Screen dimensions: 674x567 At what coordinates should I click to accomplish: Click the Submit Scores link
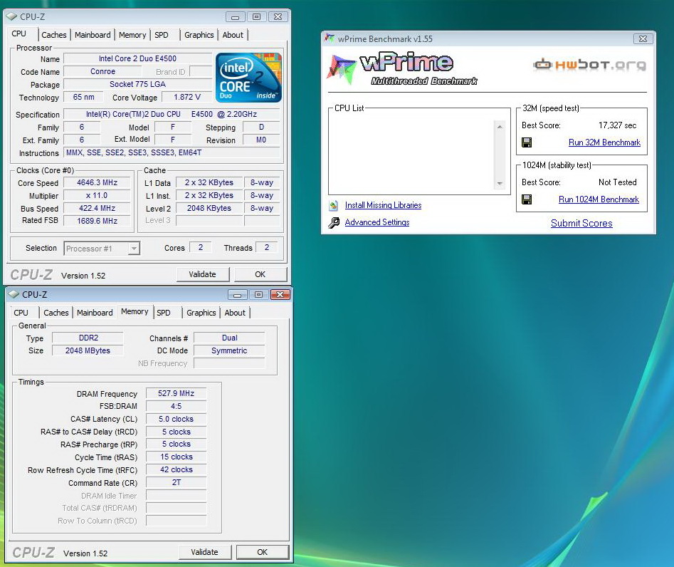point(581,223)
